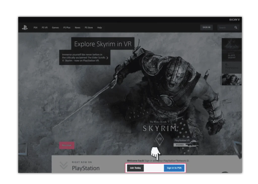Image resolution: width=258 pixels, height=184 pixels.
Task: Click the SONY logo
Action: click(235, 20)
